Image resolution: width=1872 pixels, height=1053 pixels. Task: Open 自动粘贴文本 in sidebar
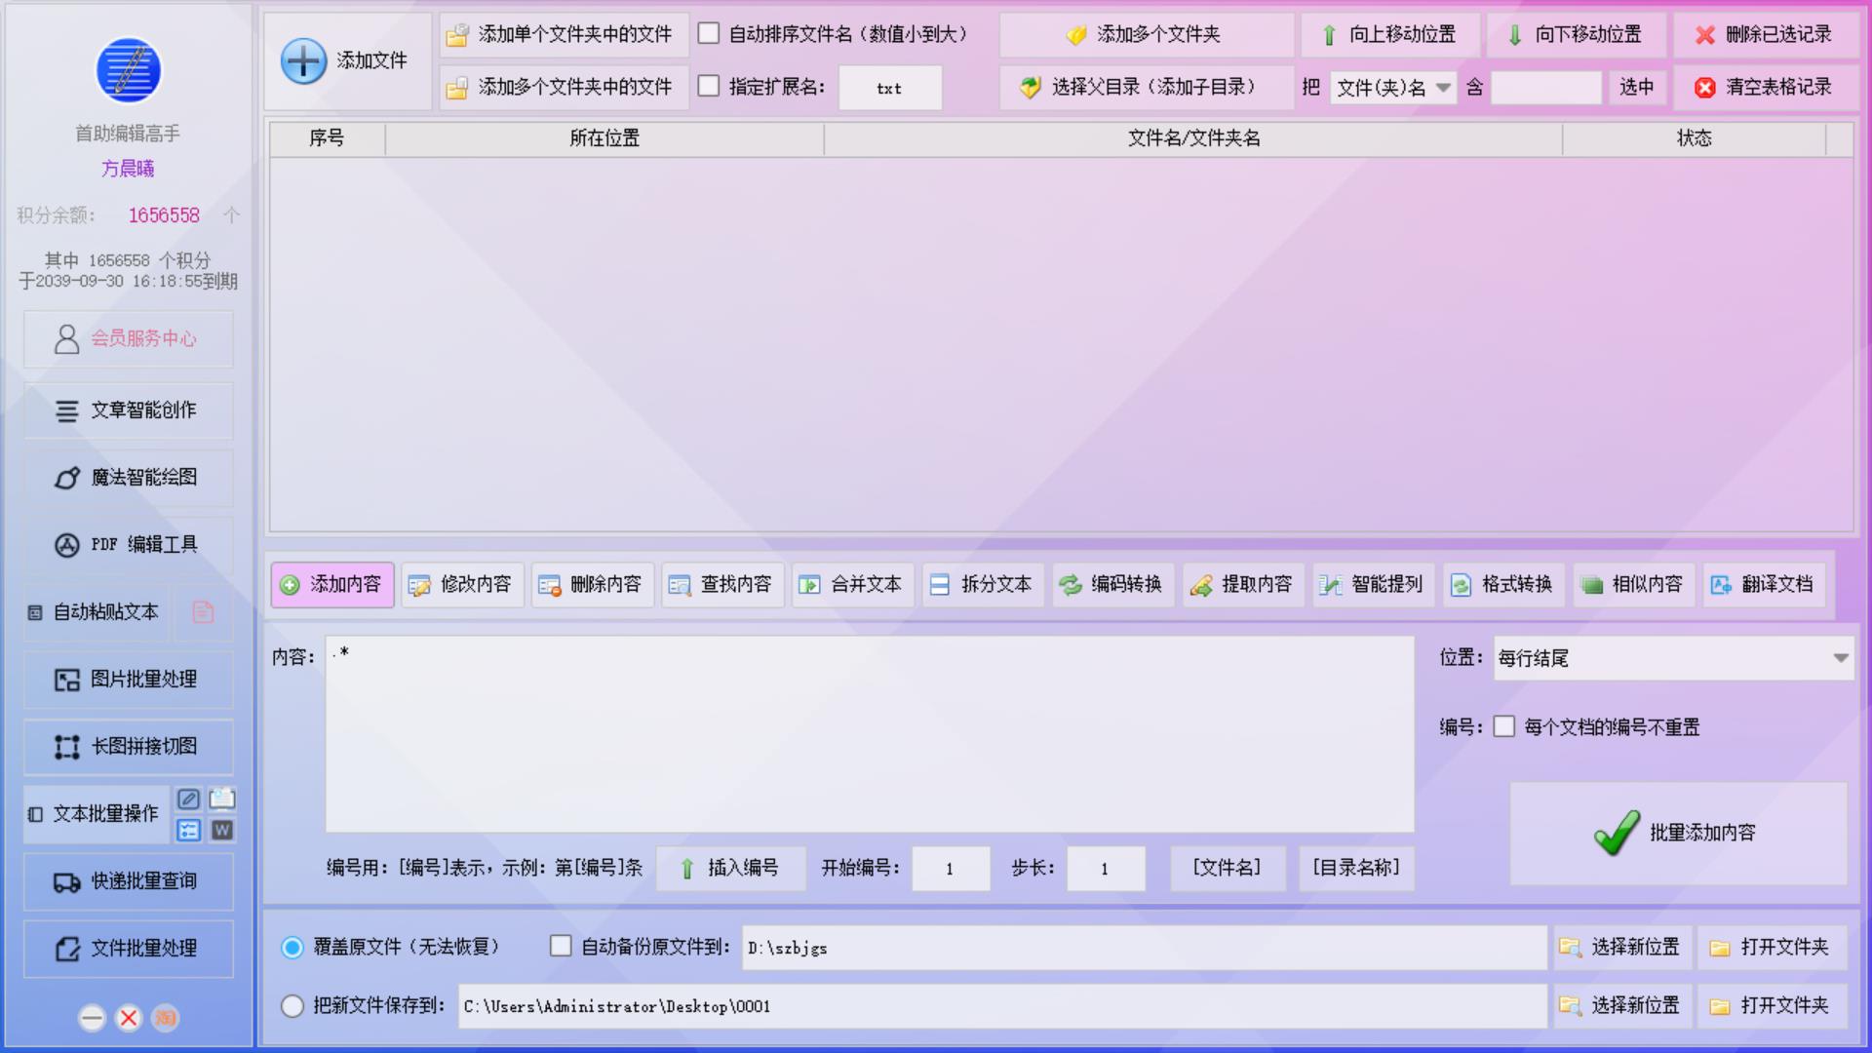(x=96, y=612)
